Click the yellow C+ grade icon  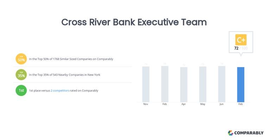[241, 40]
